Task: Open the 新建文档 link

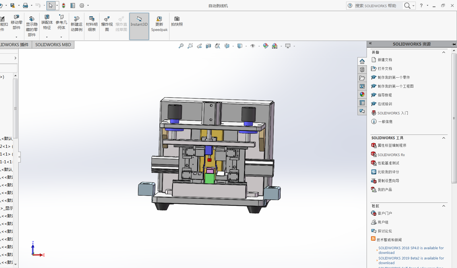Action: 385,60
